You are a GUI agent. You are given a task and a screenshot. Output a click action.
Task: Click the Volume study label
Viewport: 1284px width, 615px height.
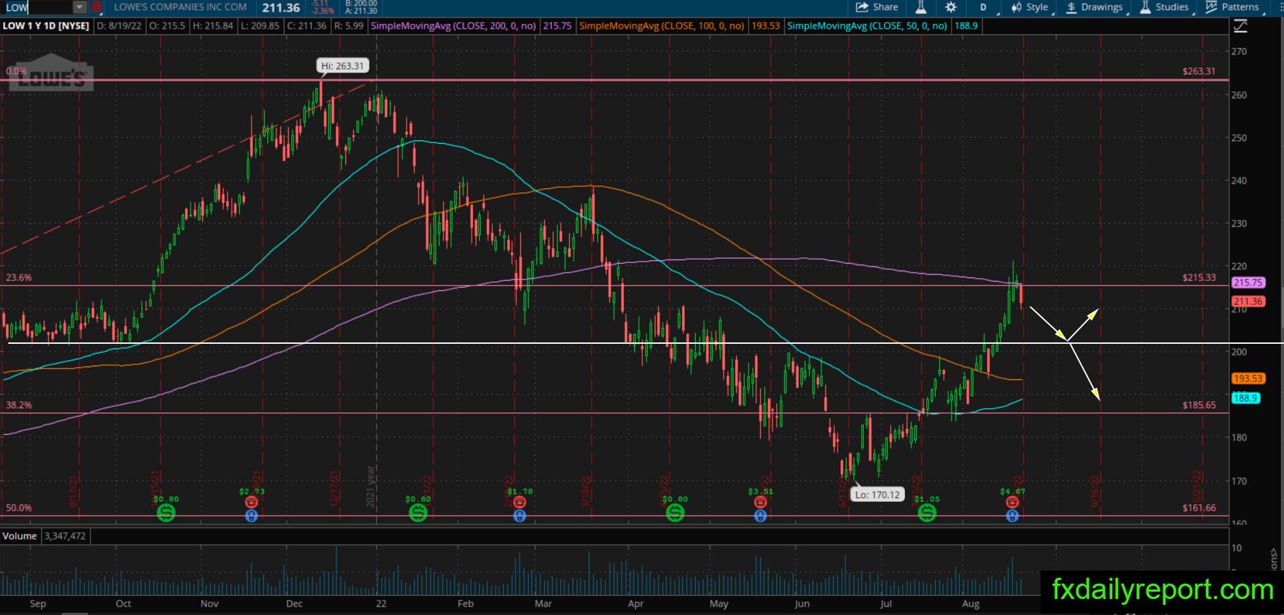tap(19, 536)
